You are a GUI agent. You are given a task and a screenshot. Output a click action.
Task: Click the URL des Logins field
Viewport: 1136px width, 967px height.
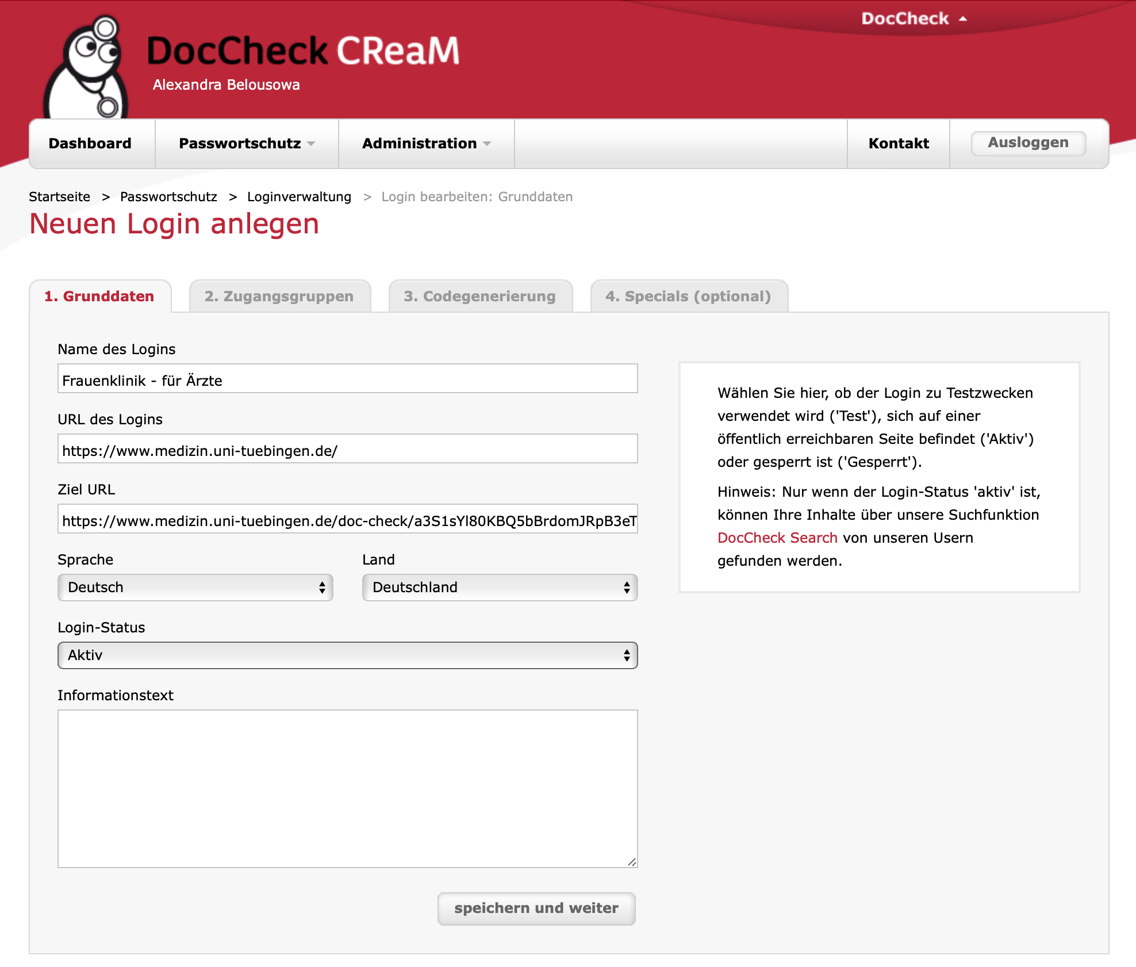[348, 448]
